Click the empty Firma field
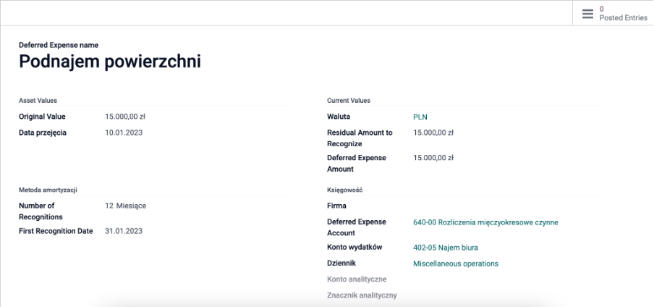Viewport: 654px width, 307px height. pyautogui.click(x=506, y=206)
